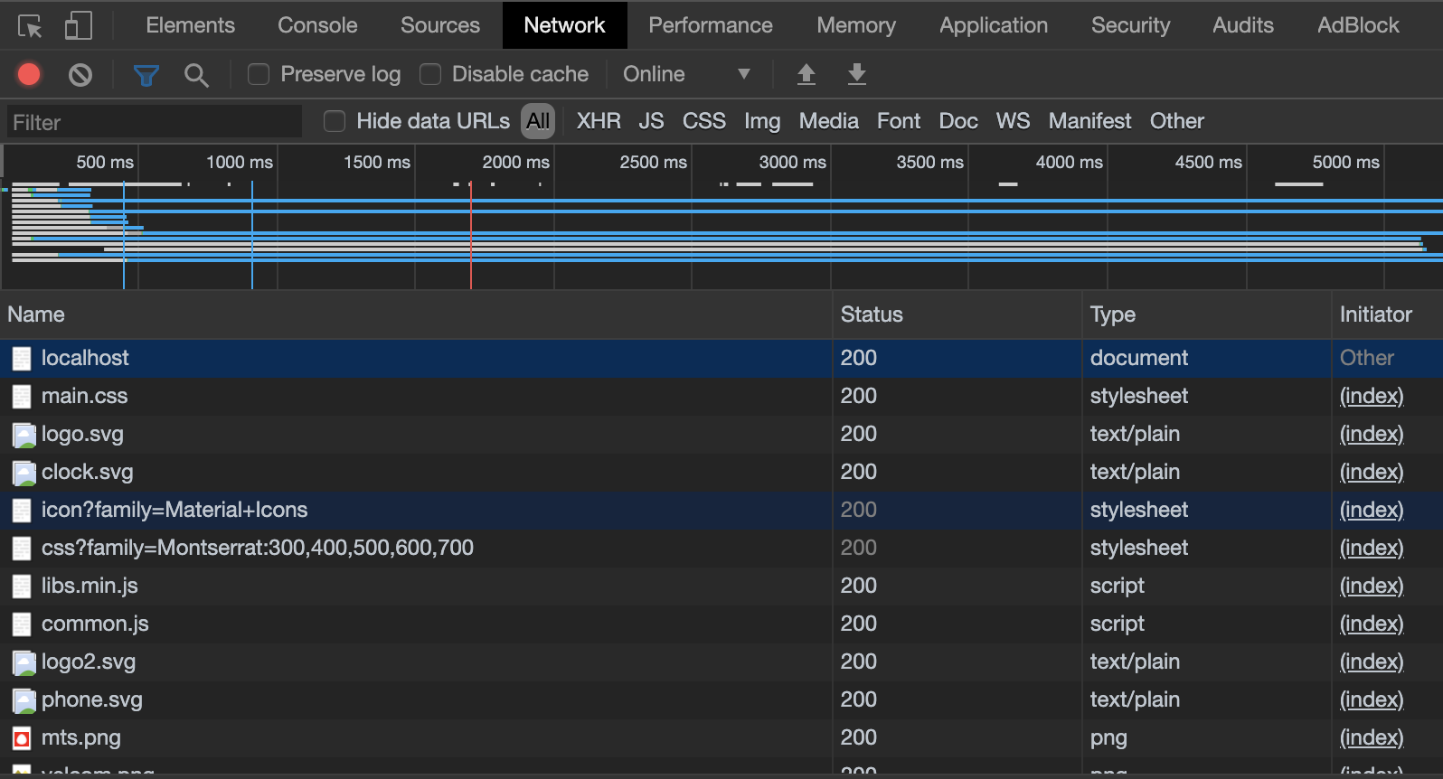This screenshot has height=779, width=1443.
Task: Toggle the device toolbar icon
Action: pos(79,25)
